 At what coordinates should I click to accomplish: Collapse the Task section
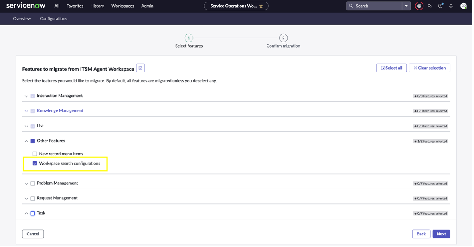click(26, 213)
